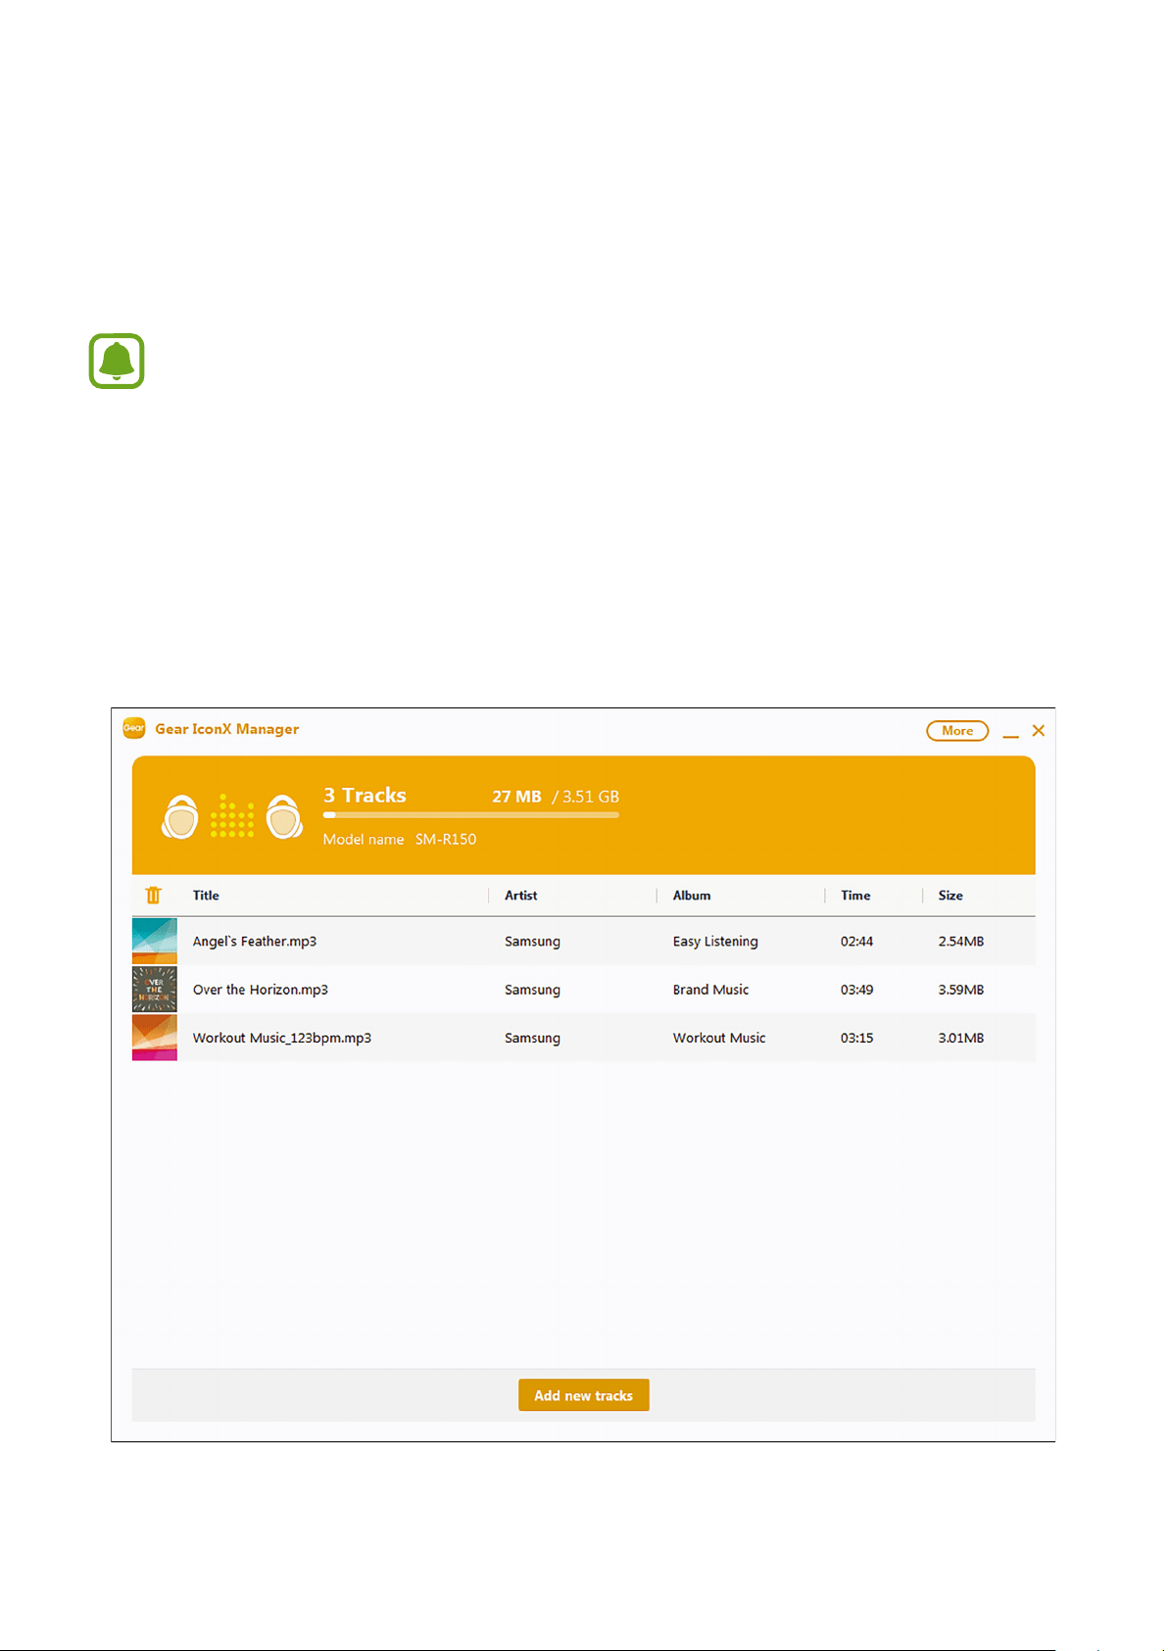Click the 27 MB used storage text
Image resolution: width=1168 pixels, height=1651 pixels.
tap(516, 797)
